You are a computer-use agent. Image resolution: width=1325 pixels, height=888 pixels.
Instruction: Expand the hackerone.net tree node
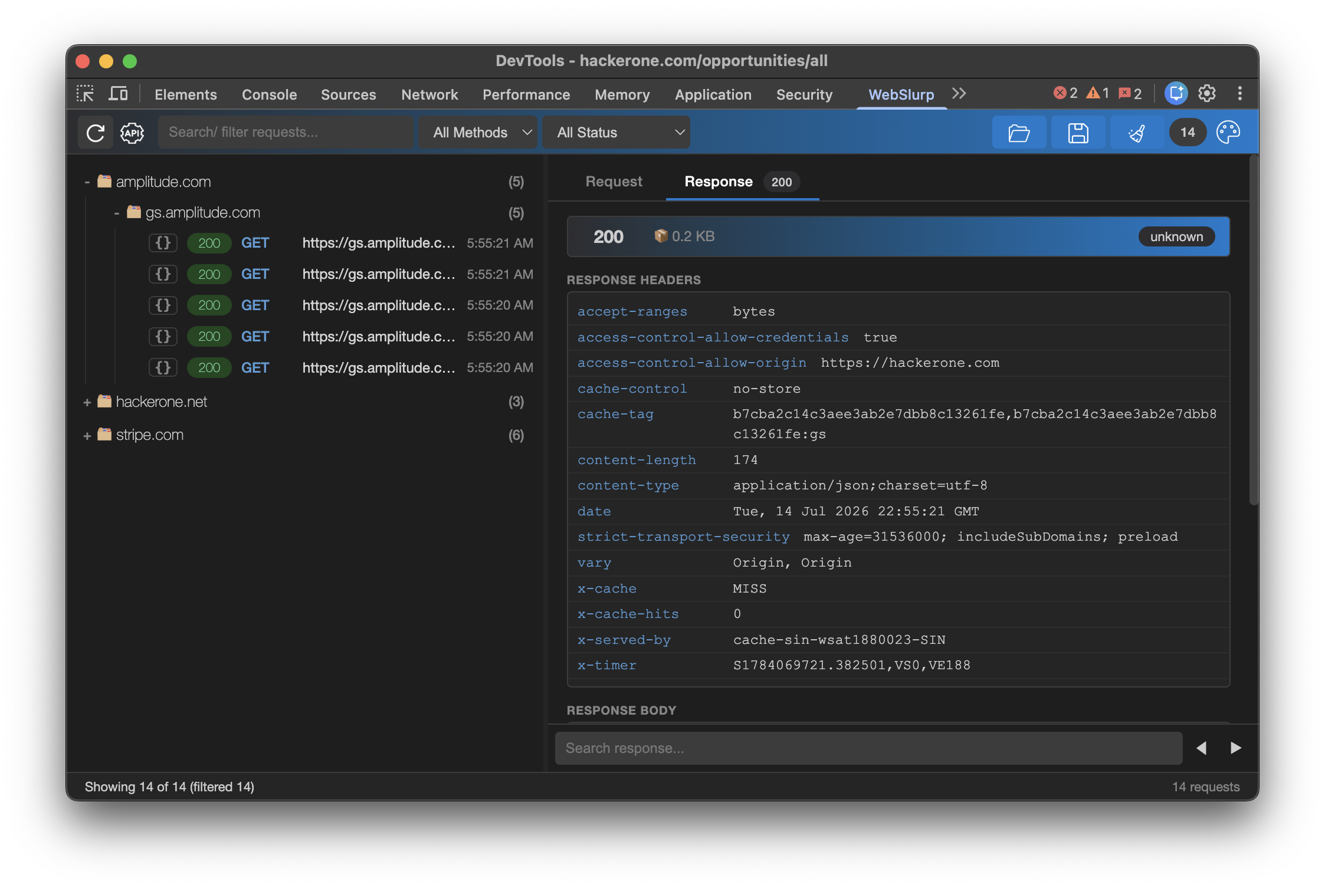click(x=87, y=402)
